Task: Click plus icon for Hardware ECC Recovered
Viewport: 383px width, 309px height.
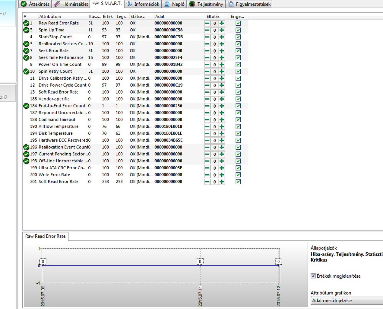Action: click(x=222, y=141)
